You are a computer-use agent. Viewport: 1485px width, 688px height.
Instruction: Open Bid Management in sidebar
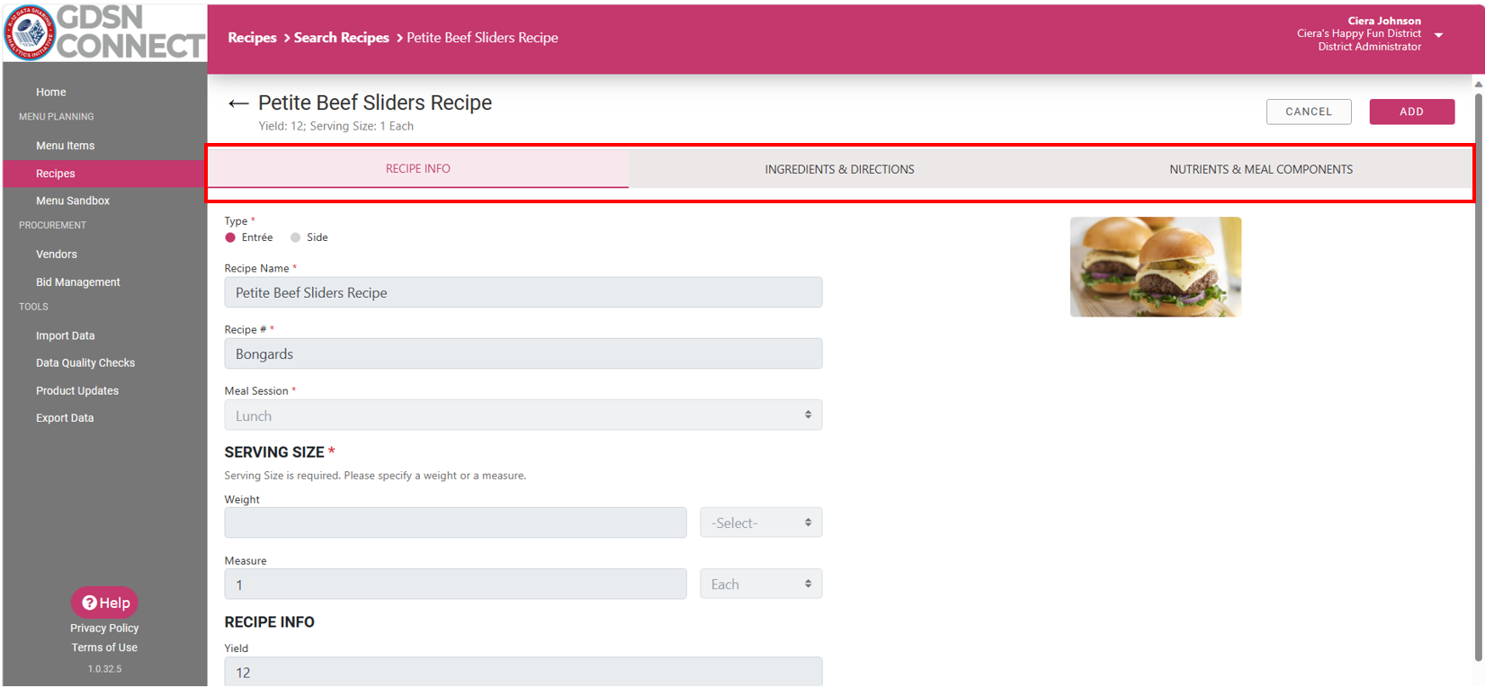[78, 282]
